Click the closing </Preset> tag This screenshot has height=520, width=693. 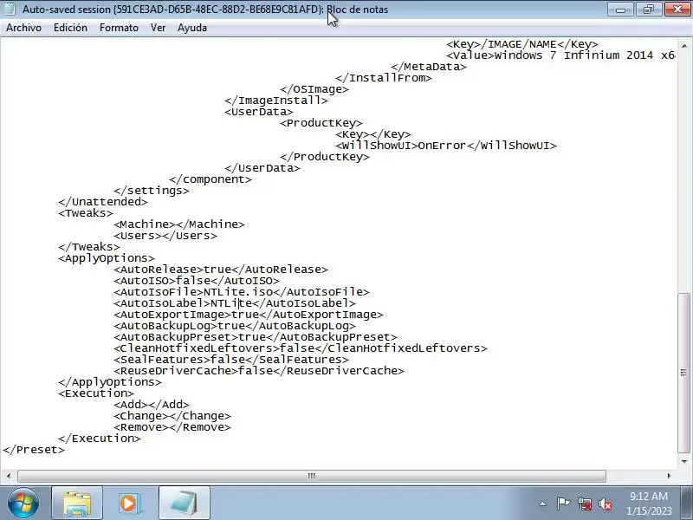[x=34, y=450]
